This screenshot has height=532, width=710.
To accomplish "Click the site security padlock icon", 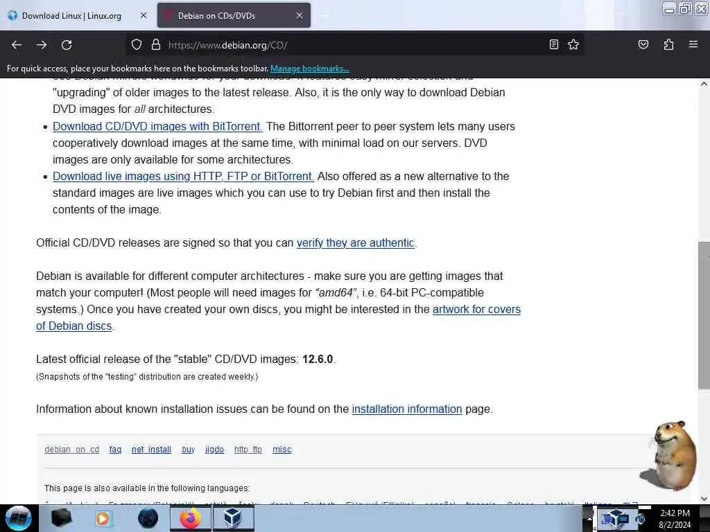I will (x=156, y=45).
